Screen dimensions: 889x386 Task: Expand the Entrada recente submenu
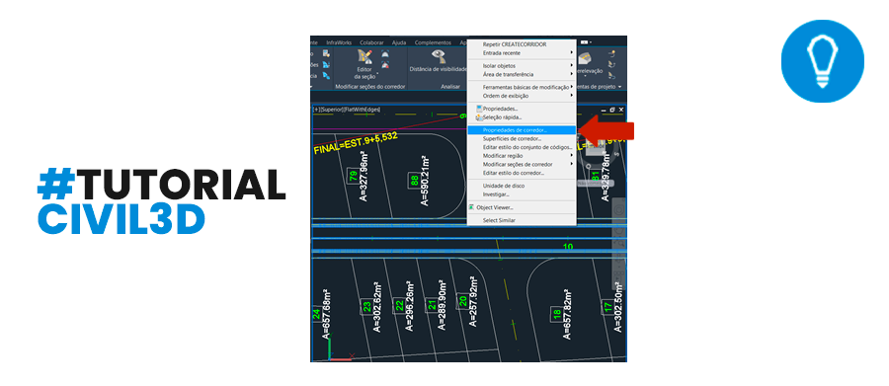point(521,52)
